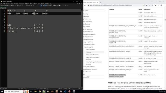Open Windows Start menu
166x93 pixels.
2,91
